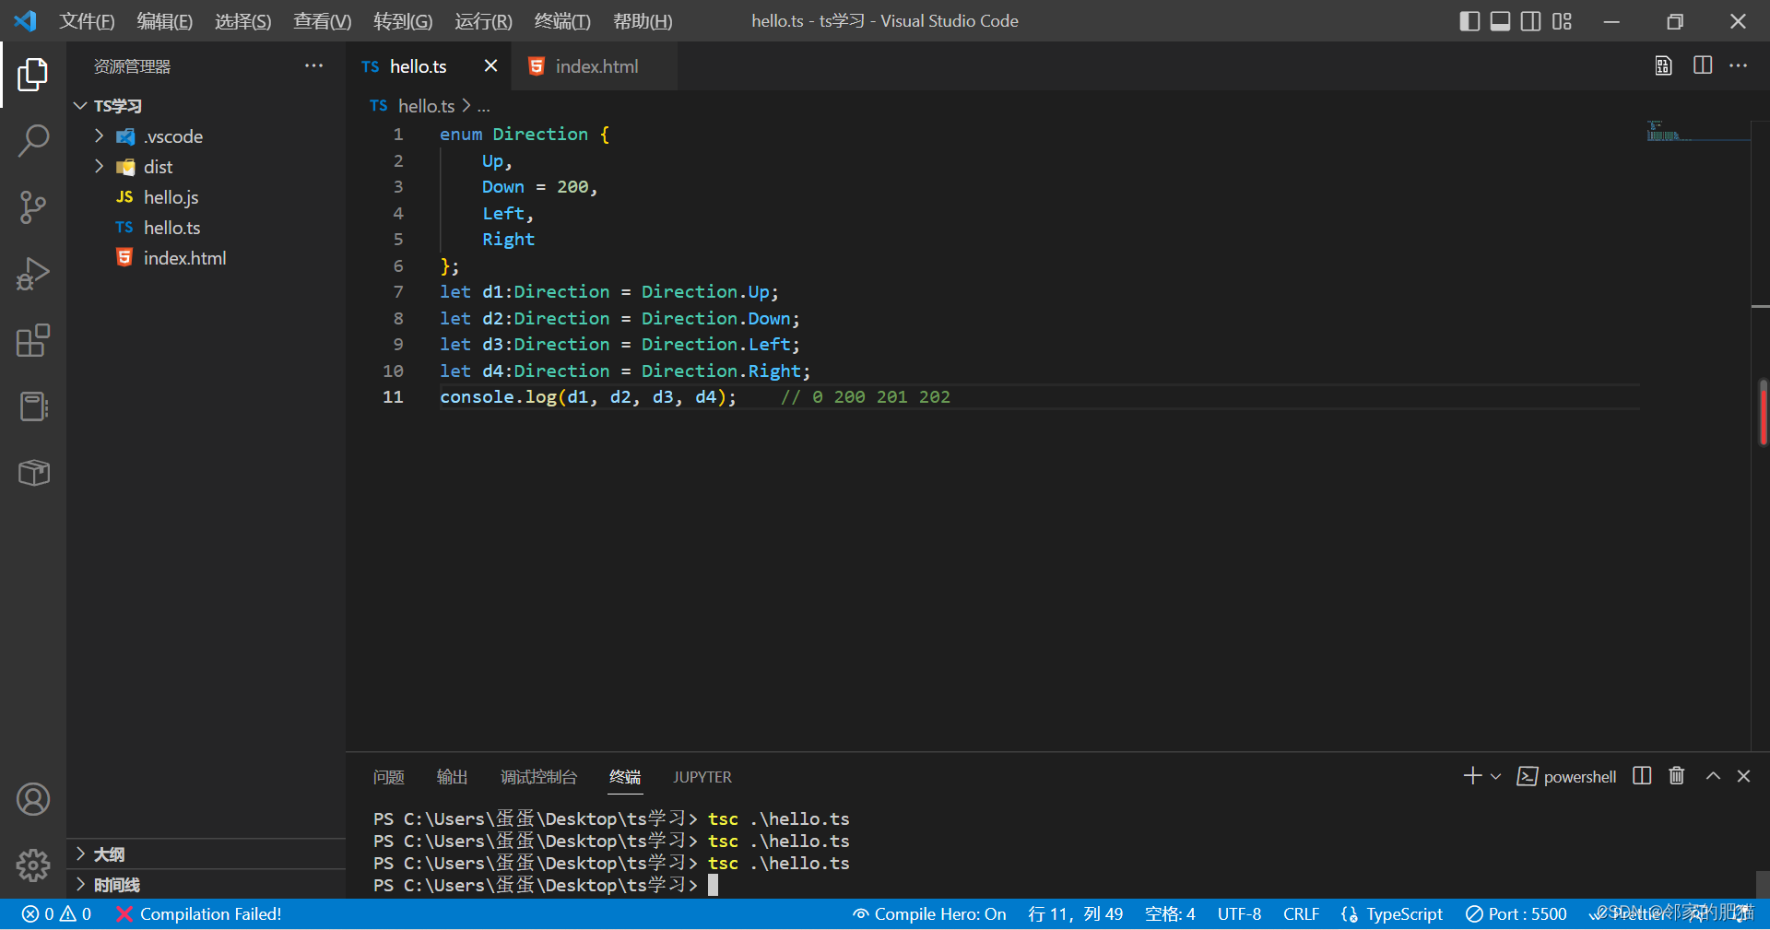The image size is (1770, 930).
Task: Click the VS Code logo icon
Action: (25, 20)
